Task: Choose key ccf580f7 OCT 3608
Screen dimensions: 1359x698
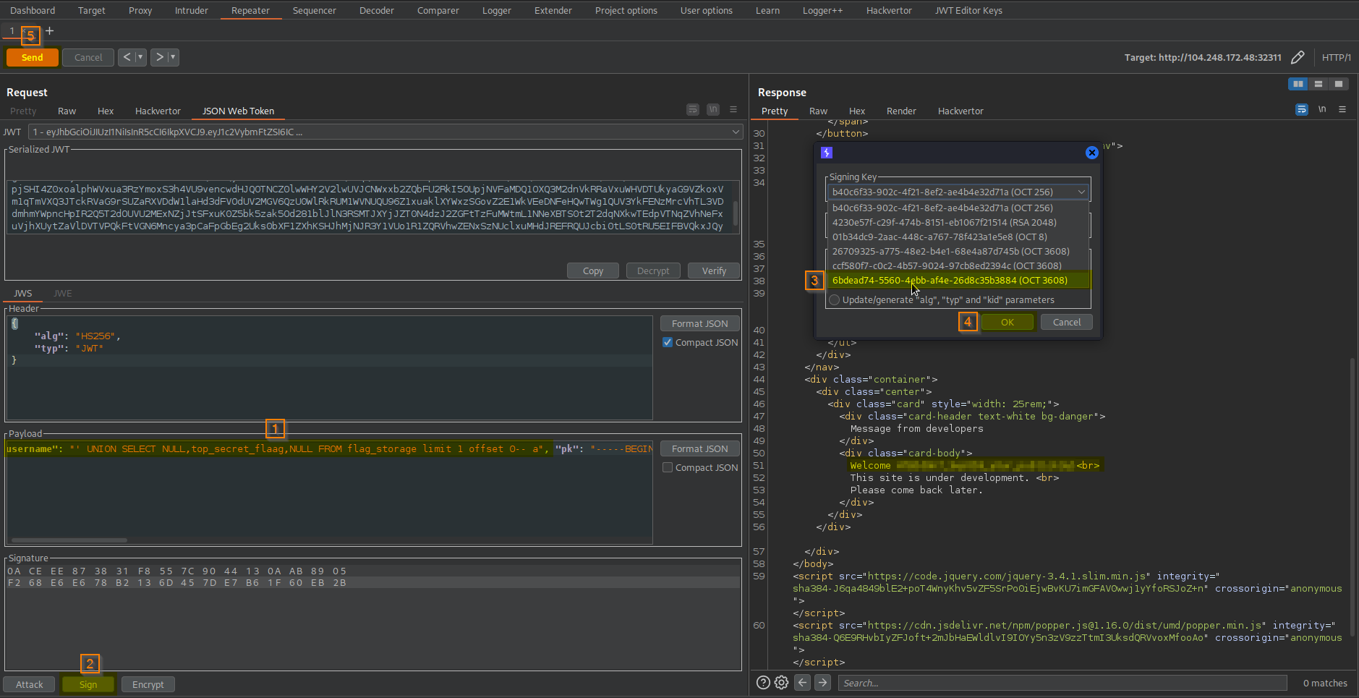Action: (958, 265)
